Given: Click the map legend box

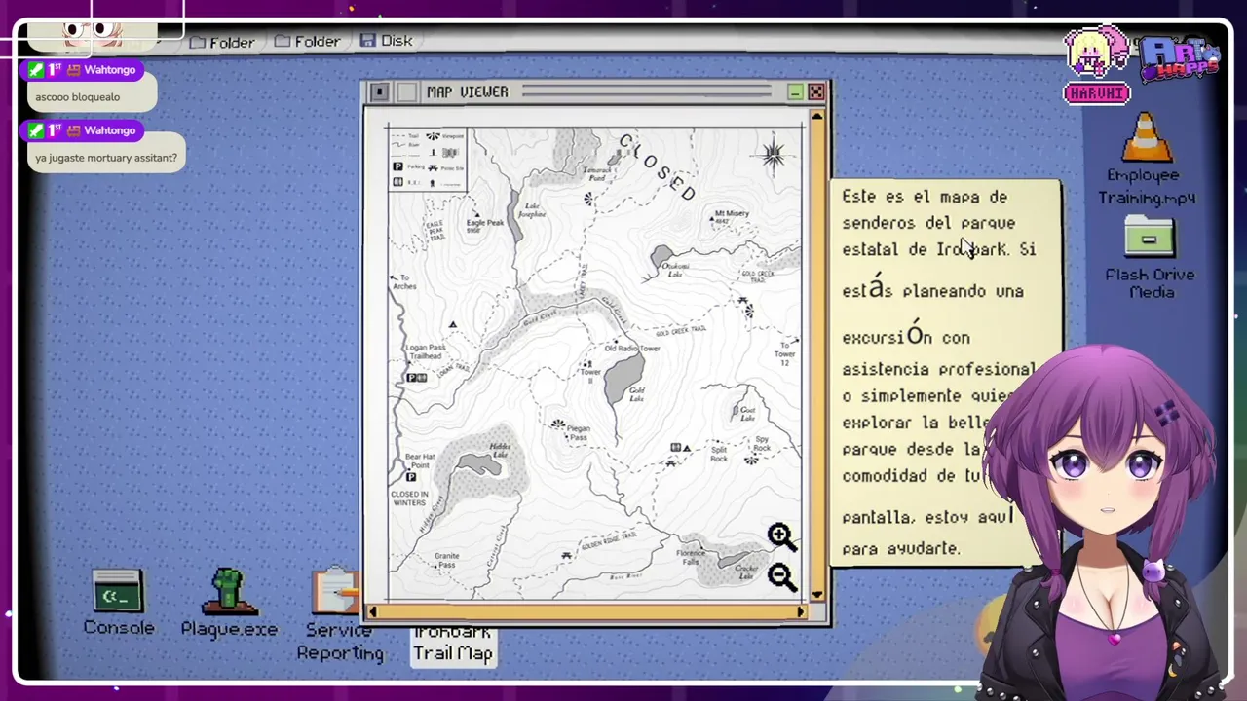Looking at the screenshot, I should click(427, 160).
